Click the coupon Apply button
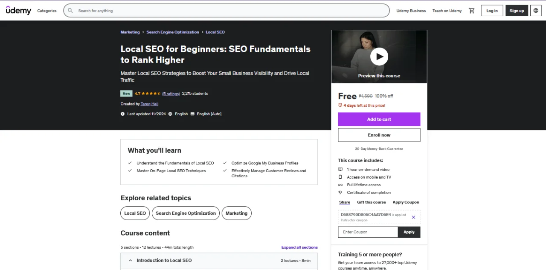The height and width of the screenshot is (270, 546). [x=409, y=232]
